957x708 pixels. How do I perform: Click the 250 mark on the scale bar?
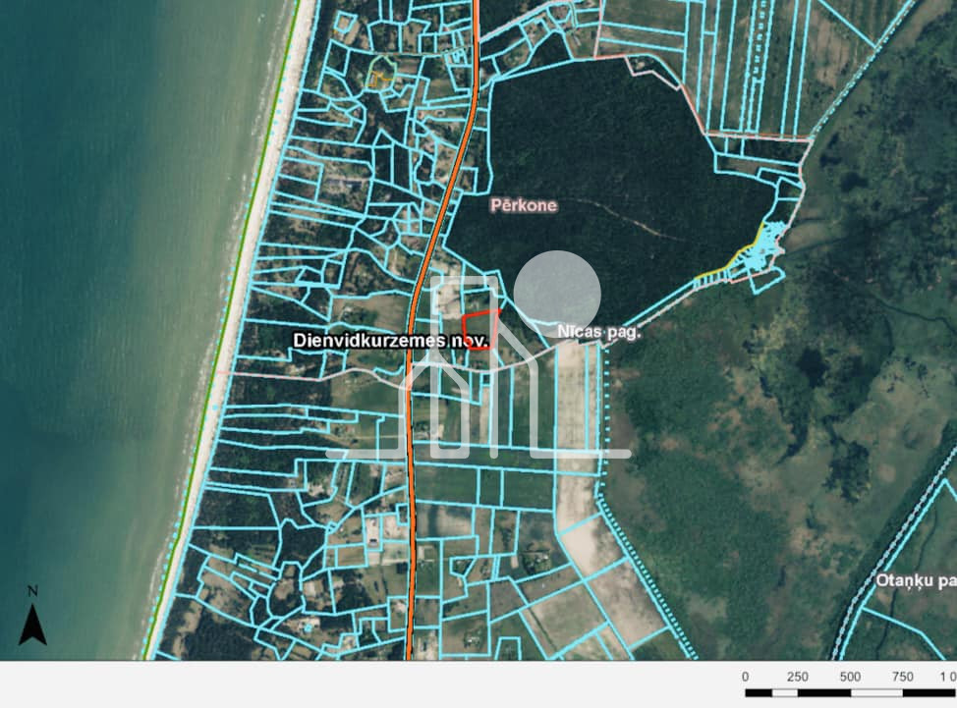(797, 677)
